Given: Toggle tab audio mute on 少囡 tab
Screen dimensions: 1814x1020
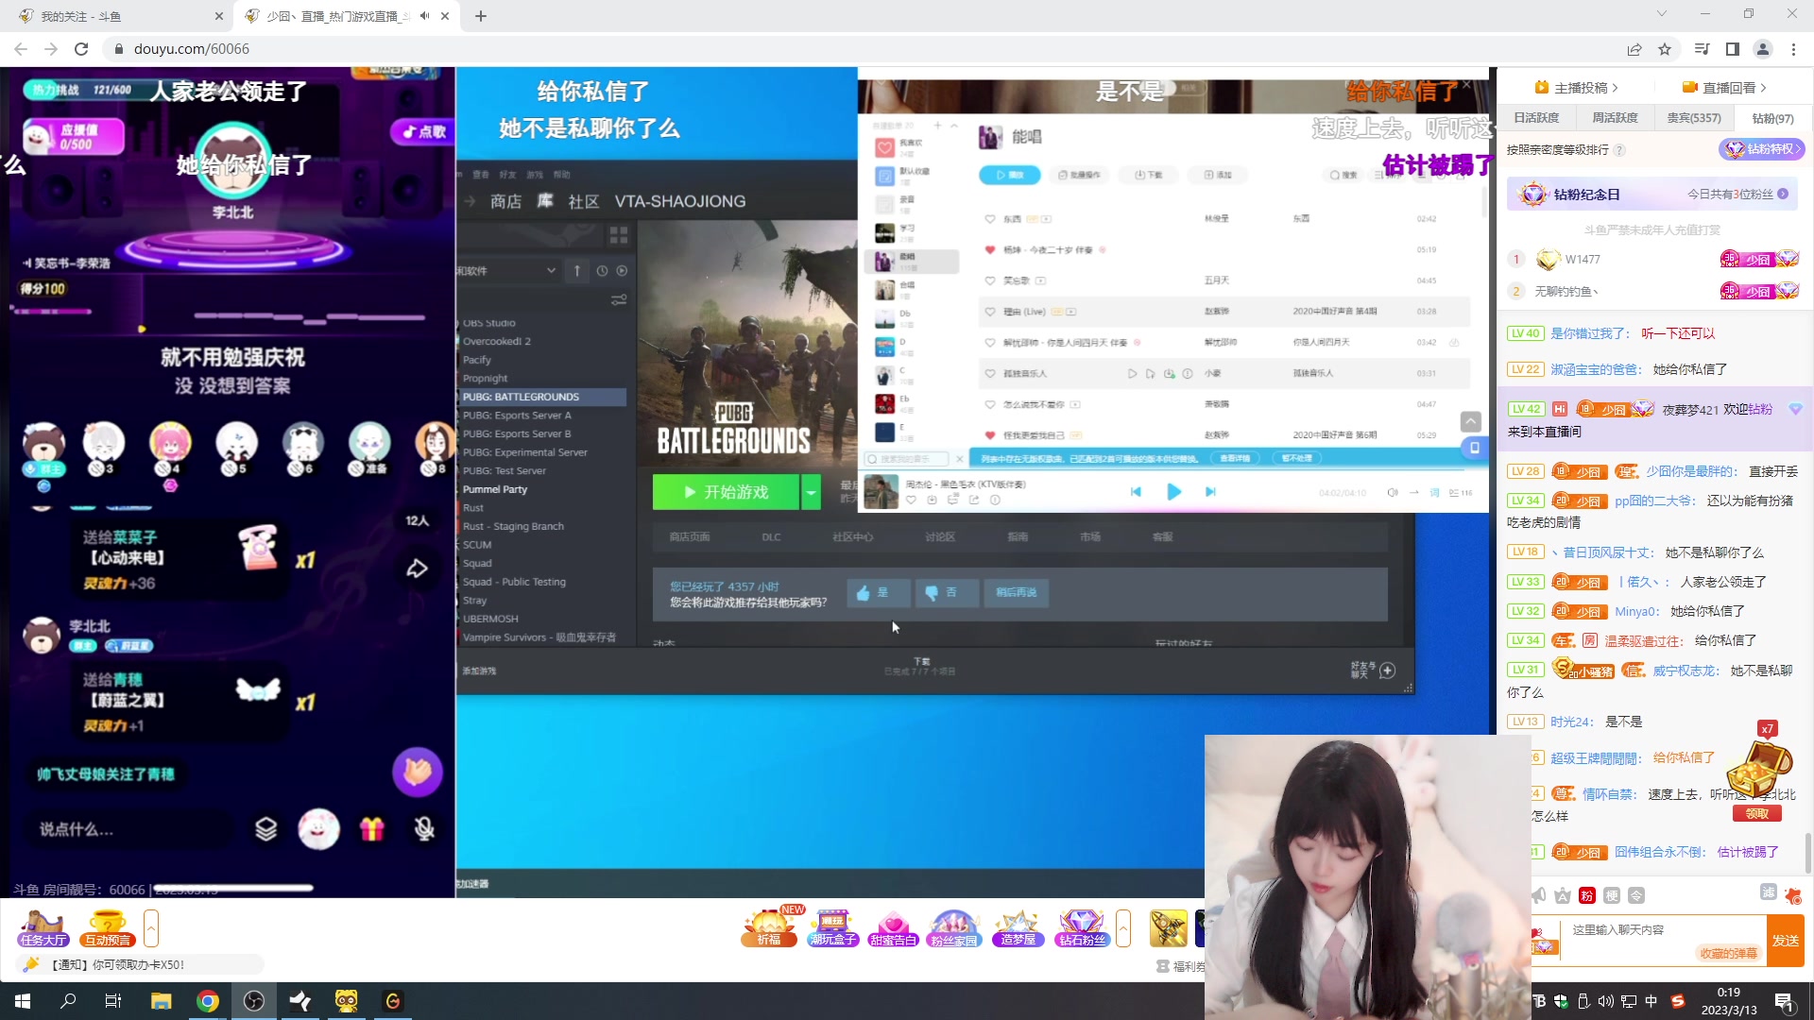Looking at the screenshot, I should click(424, 16).
